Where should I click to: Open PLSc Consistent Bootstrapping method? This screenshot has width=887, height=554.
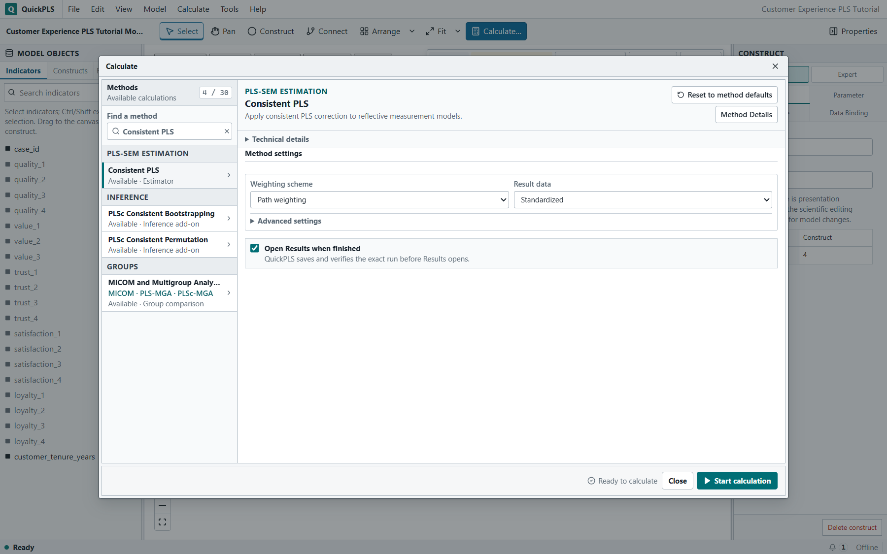pos(170,219)
